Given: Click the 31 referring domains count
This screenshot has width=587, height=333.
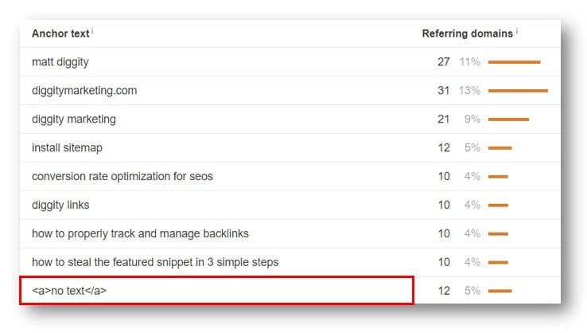Looking at the screenshot, I should (444, 91).
